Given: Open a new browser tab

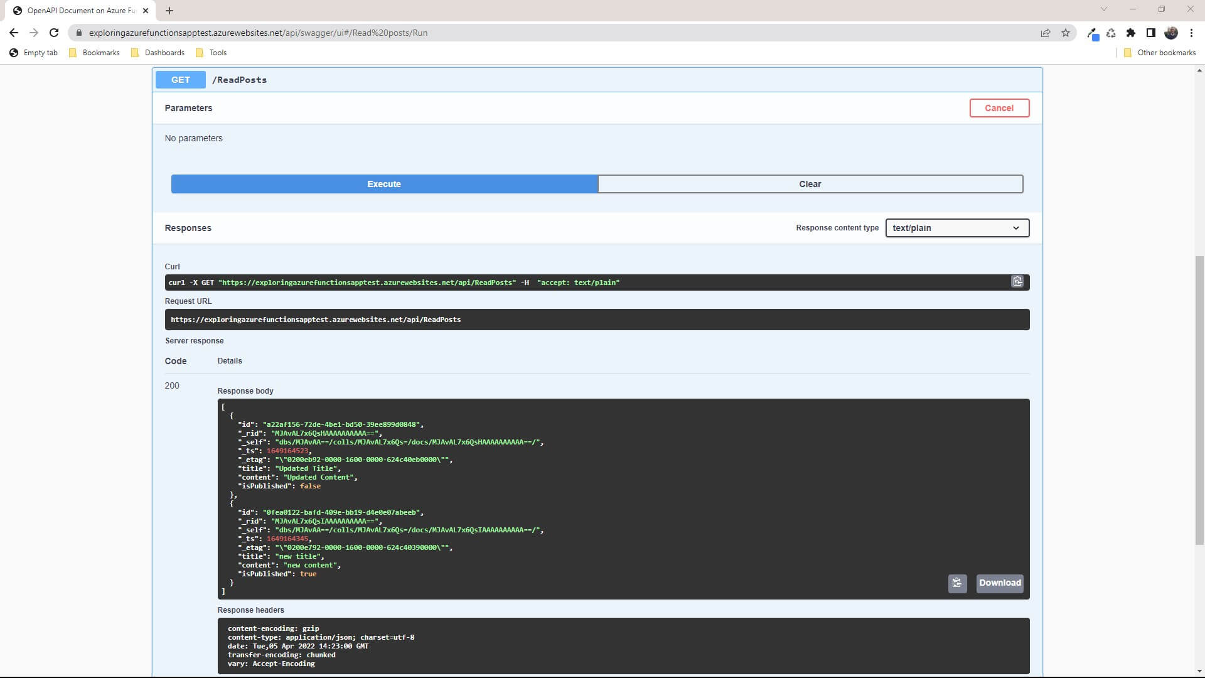Looking at the screenshot, I should pyautogui.click(x=169, y=10).
